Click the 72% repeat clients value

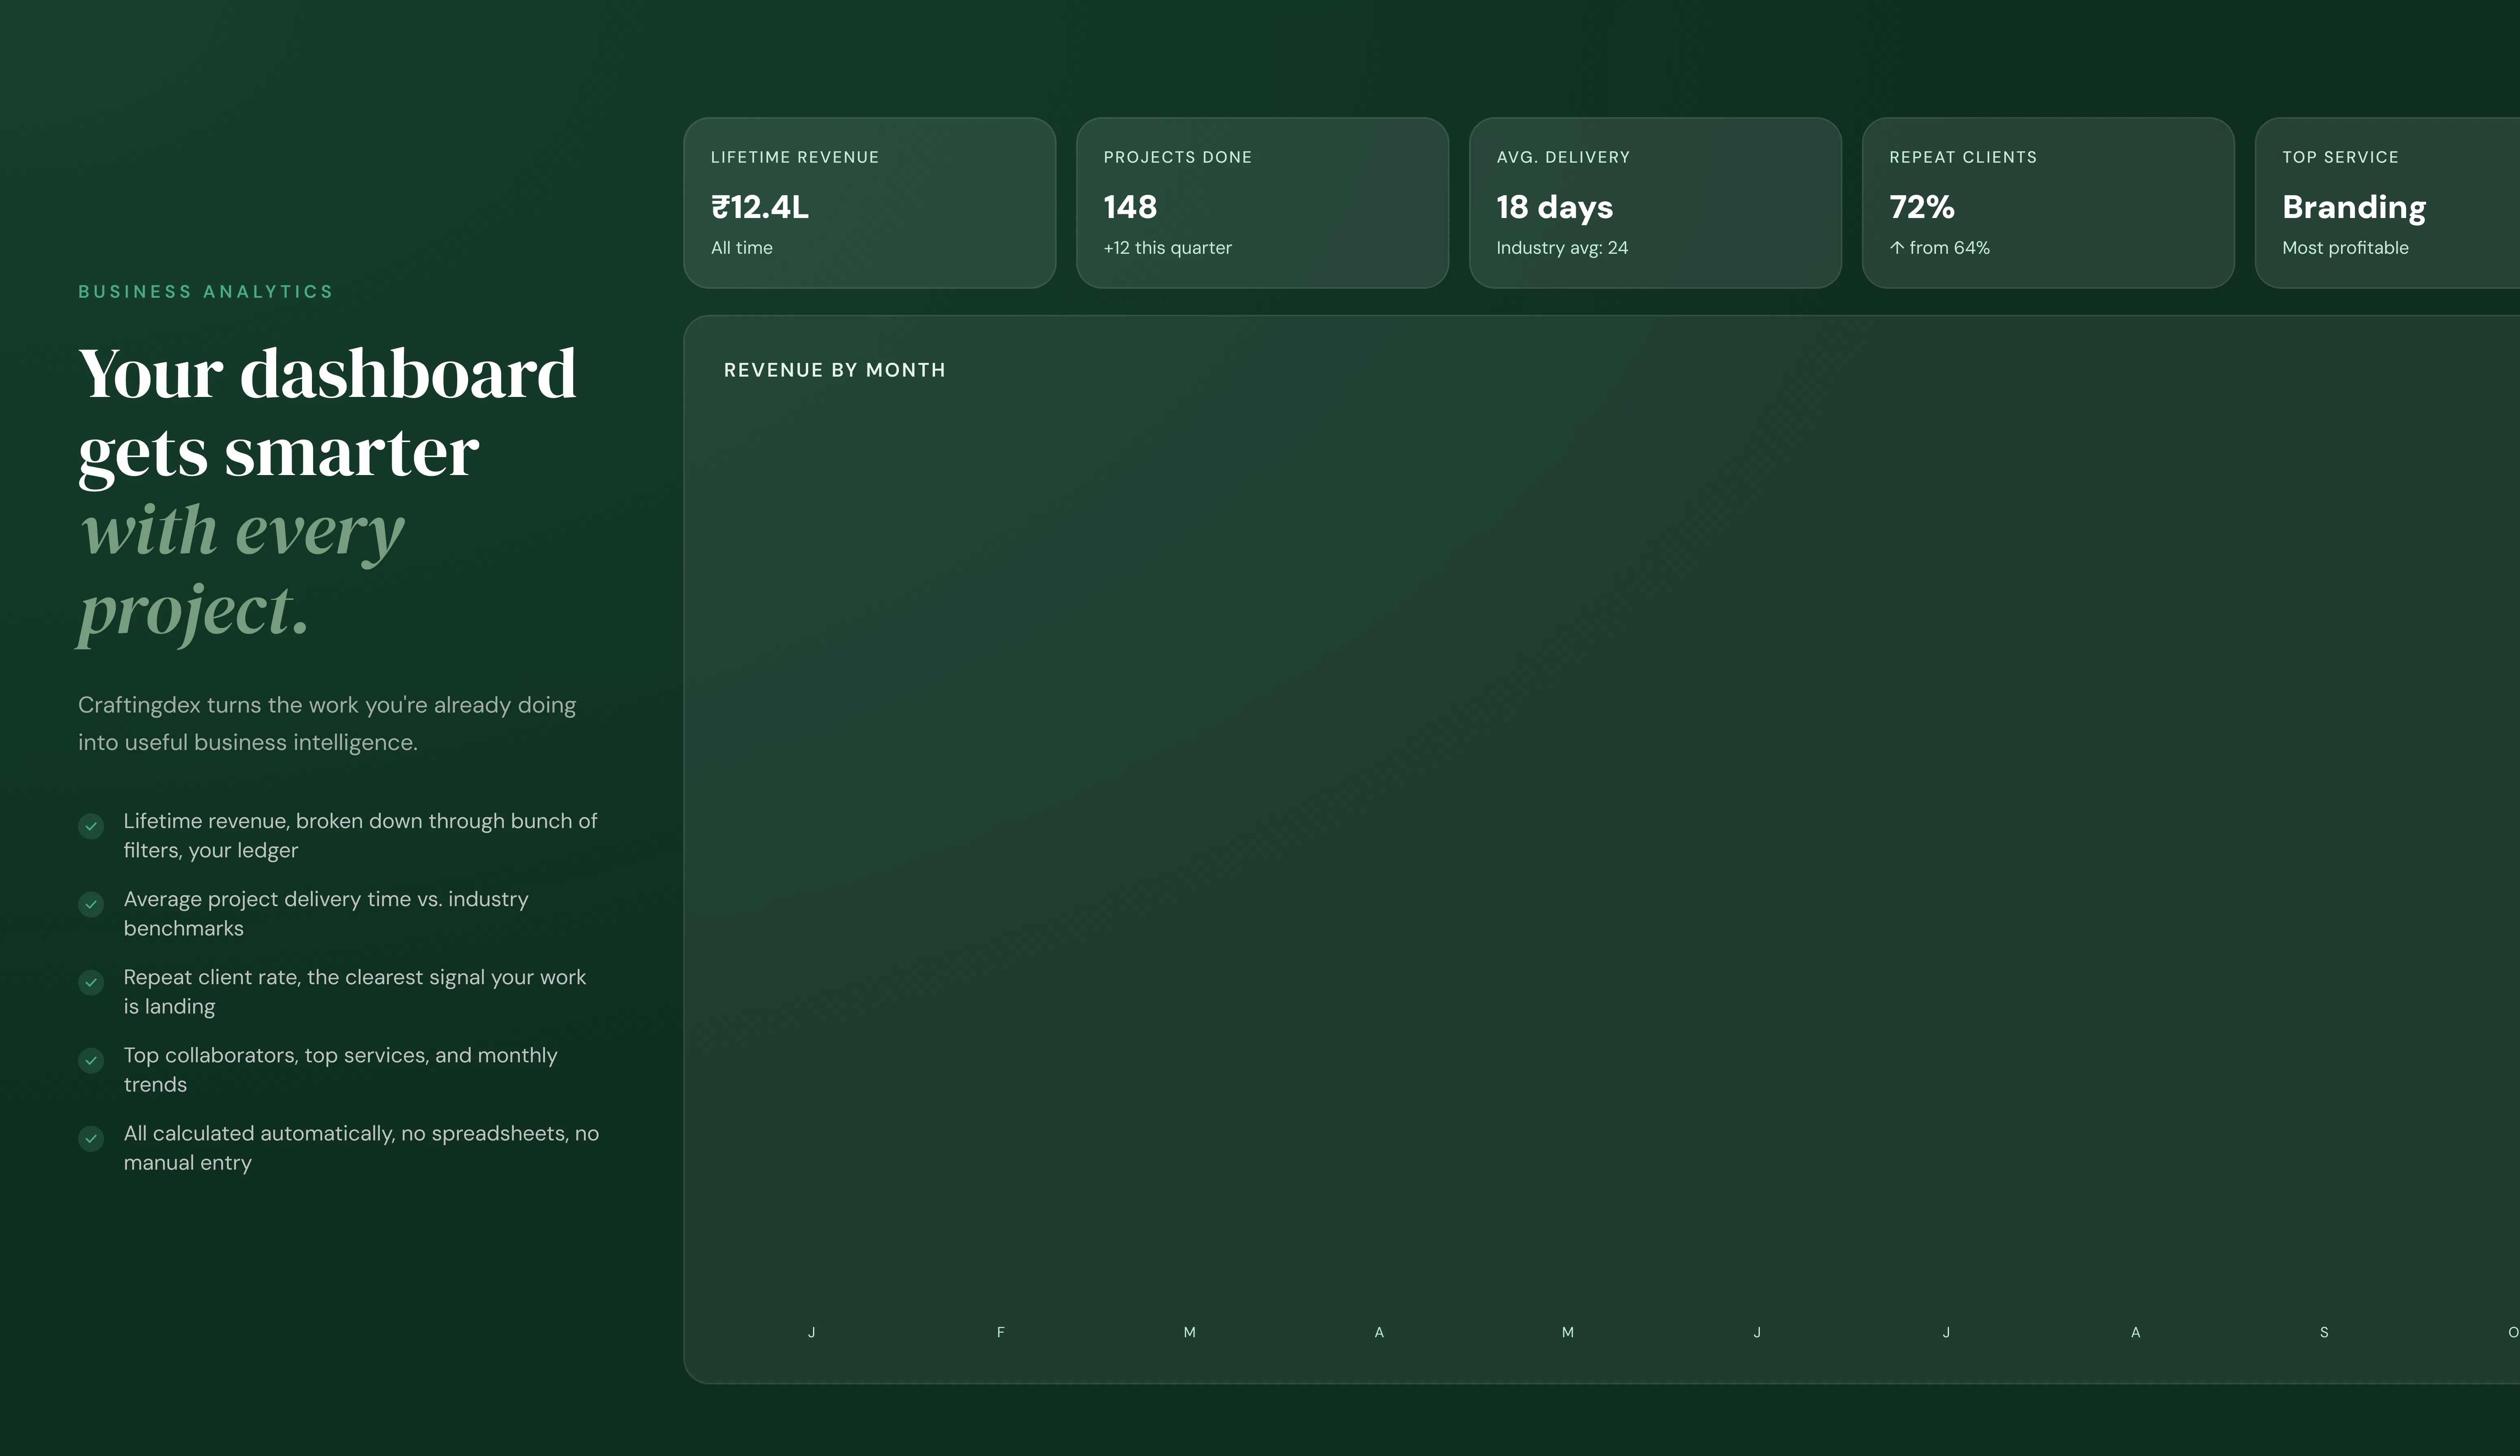(1922, 207)
